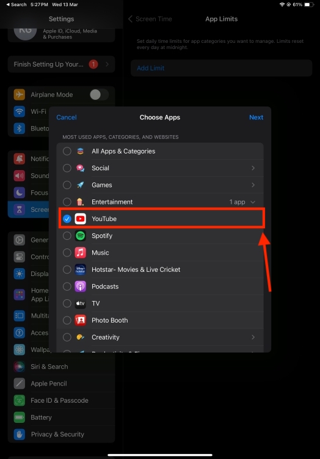Select the Social category circle
Image resolution: width=320 pixels, height=459 pixels.
click(x=67, y=168)
